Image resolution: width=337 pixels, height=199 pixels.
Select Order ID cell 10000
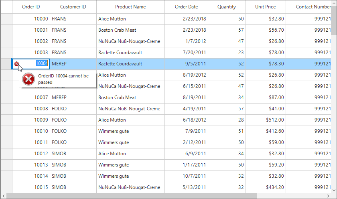(x=31, y=19)
